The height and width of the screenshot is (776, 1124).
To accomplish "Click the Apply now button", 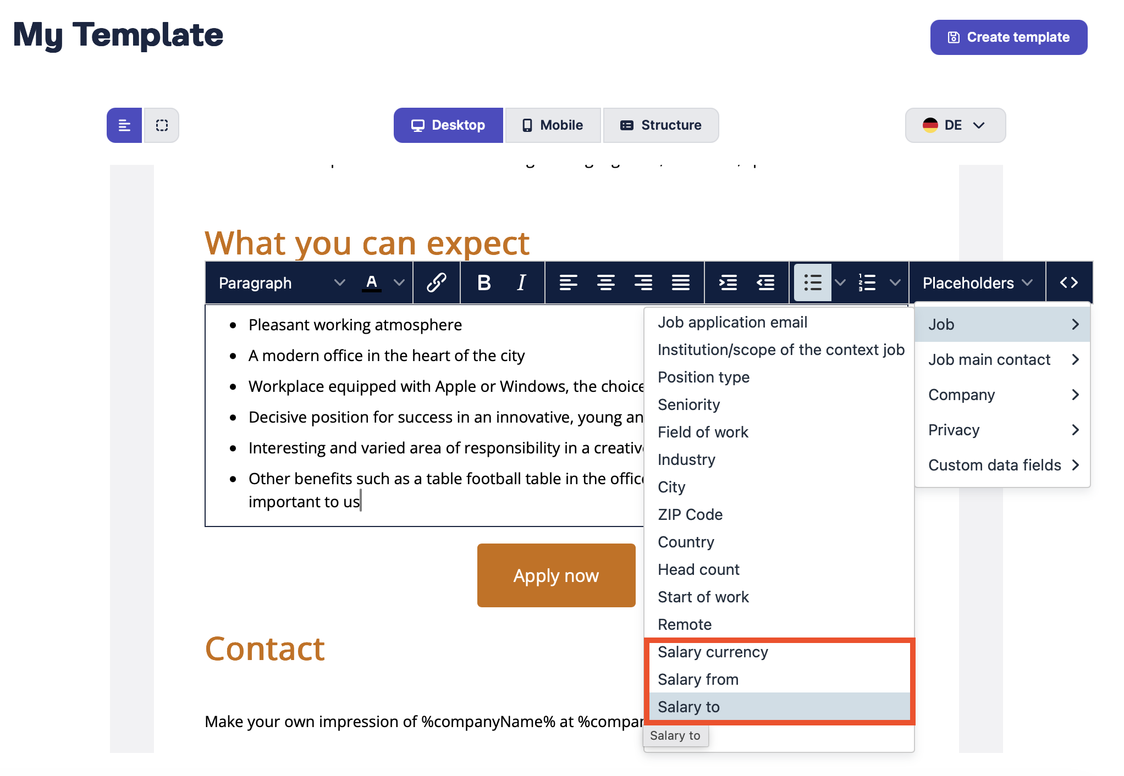I will (x=556, y=575).
